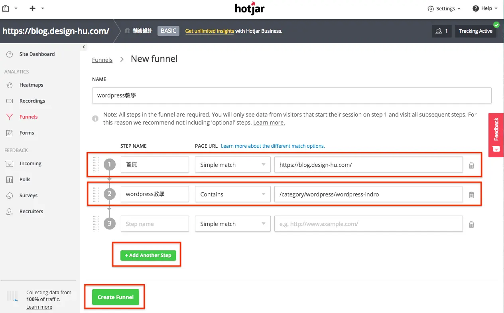The width and height of the screenshot is (504, 313).
Task: Select Funnels in the sidebar
Action: (29, 117)
